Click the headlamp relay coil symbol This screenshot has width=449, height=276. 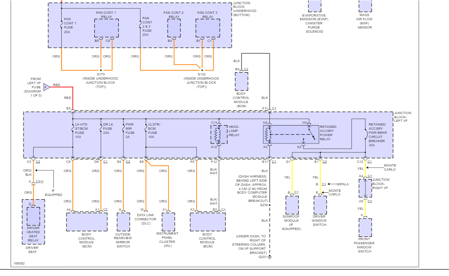pos(218,134)
